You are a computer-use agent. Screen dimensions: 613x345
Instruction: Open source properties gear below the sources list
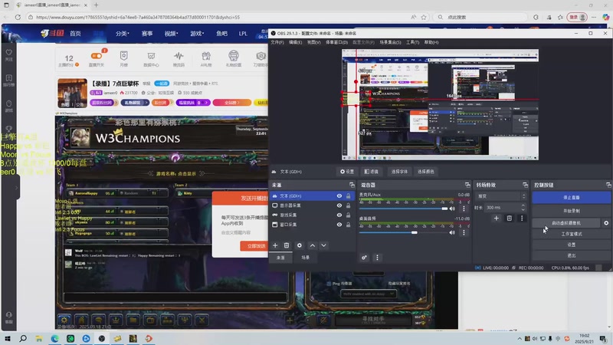coord(300,245)
